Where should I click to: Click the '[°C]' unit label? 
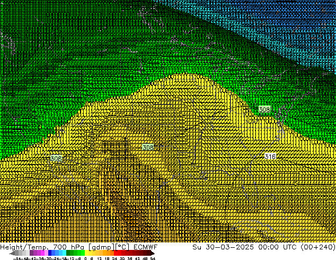pos(122,247)
